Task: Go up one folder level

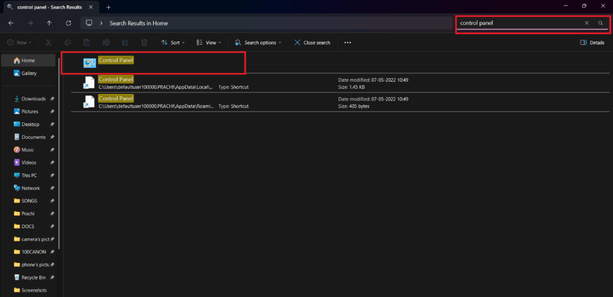Action: point(49,23)
